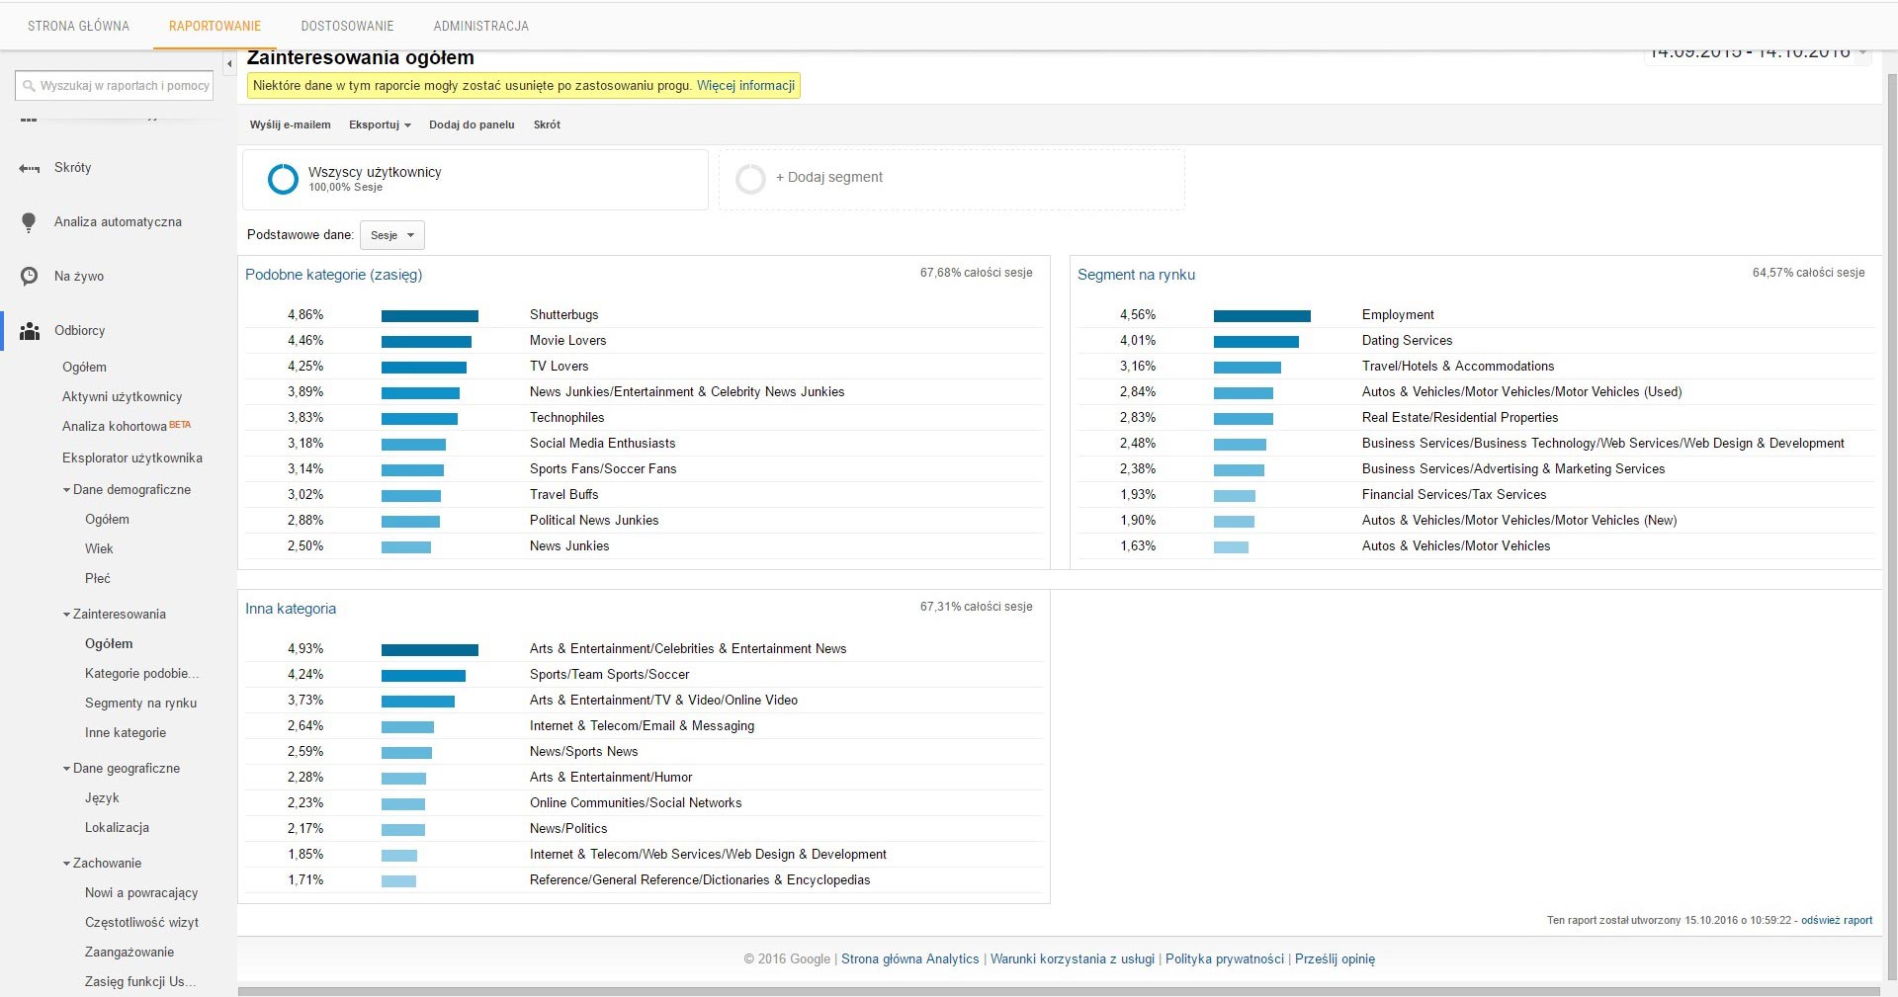Click the Wyślij e-mailem button
The width and height of the screenshot is (1898, 997).
[290, 125]
